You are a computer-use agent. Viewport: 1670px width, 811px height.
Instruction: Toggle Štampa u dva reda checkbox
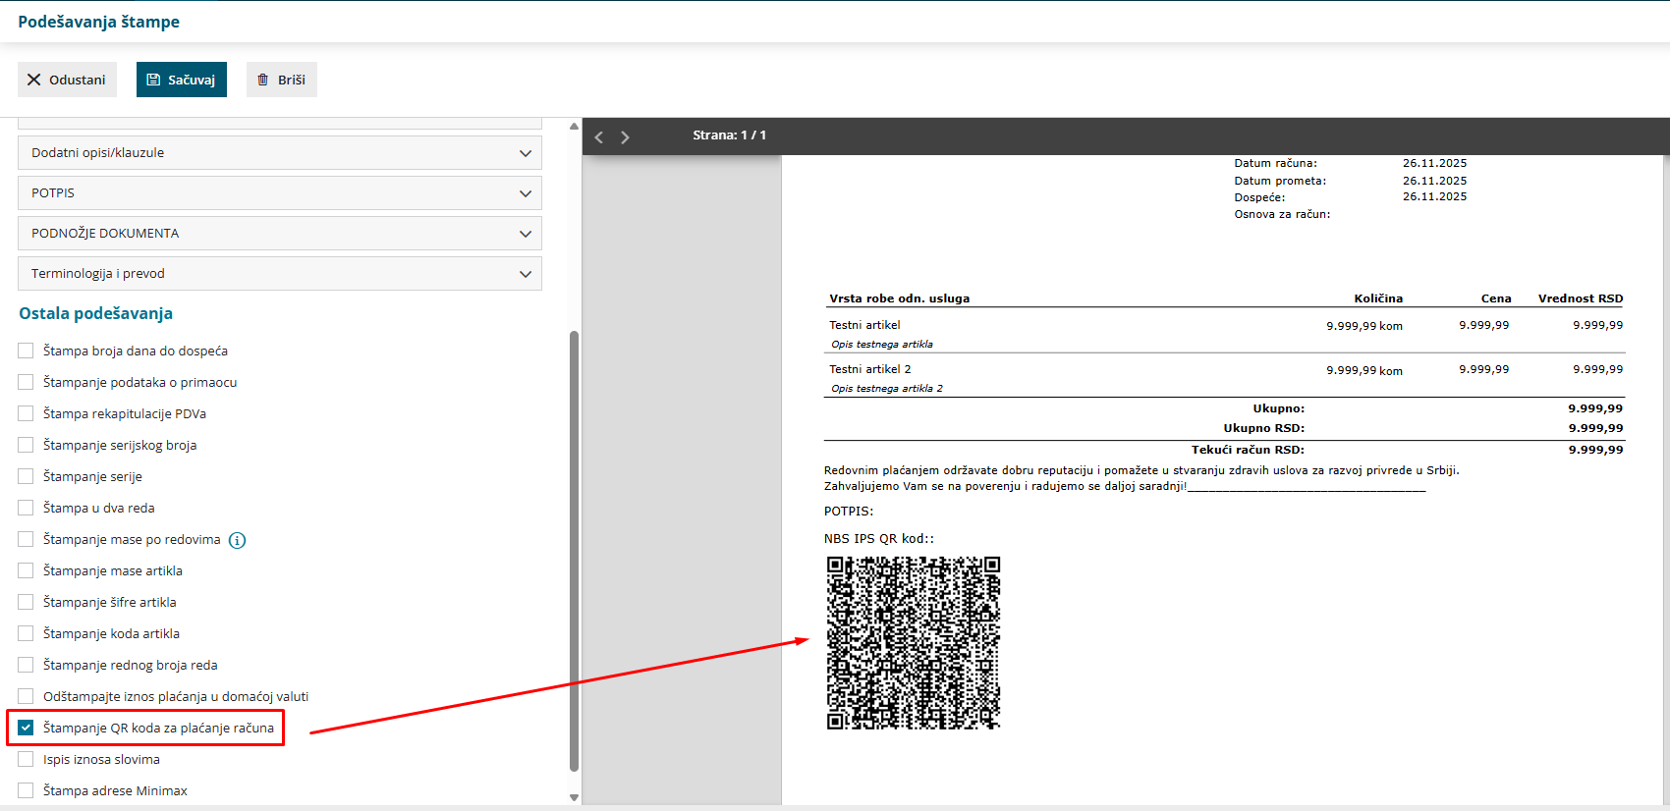coord(26,508)
